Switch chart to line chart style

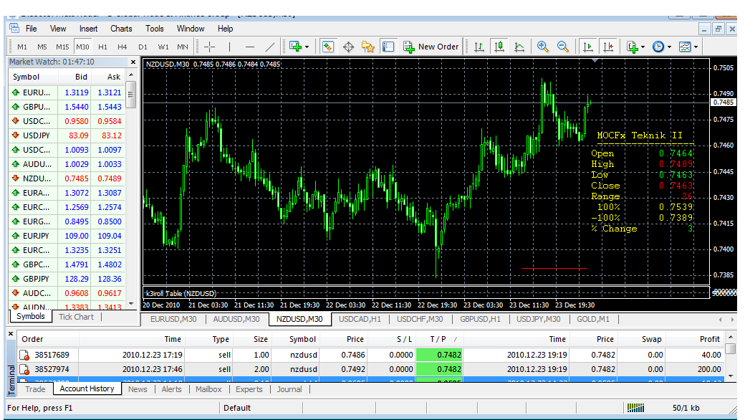point(519,47)
